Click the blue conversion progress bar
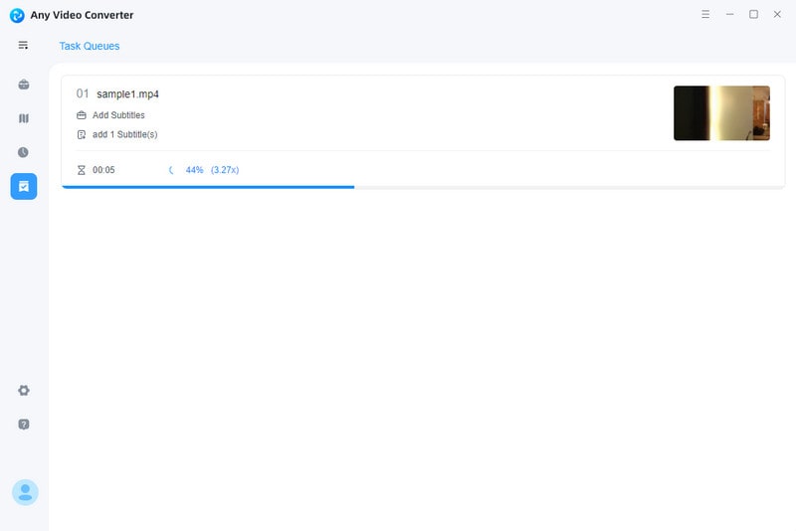 pos(208,187)
